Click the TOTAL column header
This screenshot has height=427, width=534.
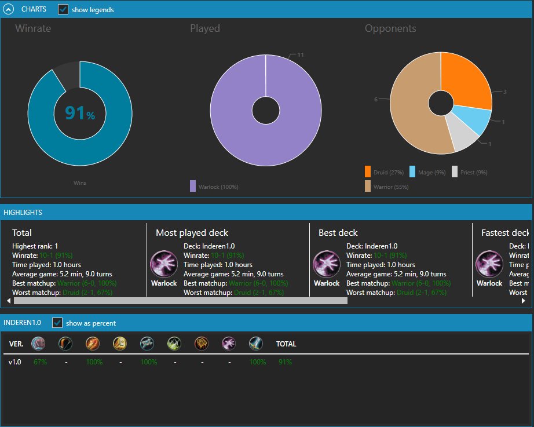(286, 344)
